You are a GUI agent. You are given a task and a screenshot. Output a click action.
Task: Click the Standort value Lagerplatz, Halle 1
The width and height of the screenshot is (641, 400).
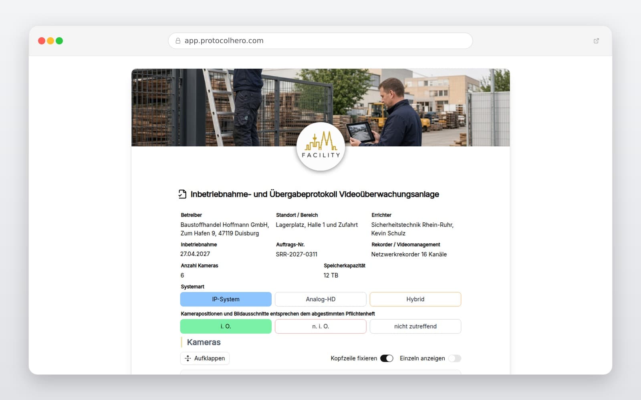tap(316, 225)
